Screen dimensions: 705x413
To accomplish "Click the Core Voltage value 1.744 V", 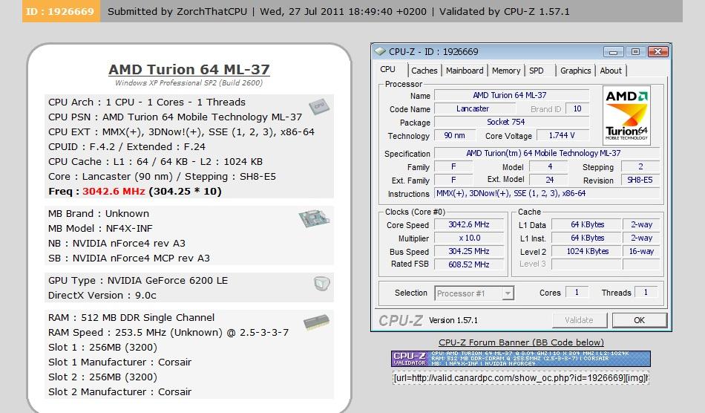I will [x=562, y=135].
